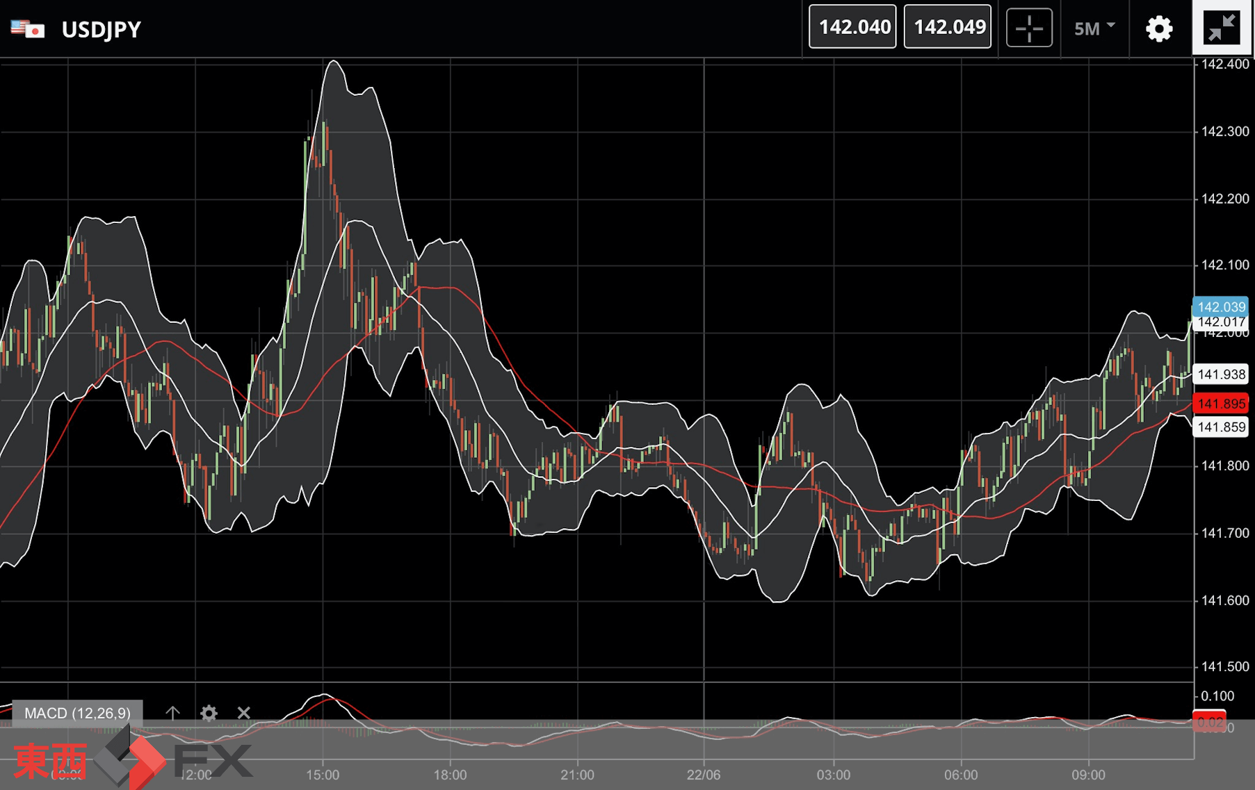Click the red MACD value label 0.02
The height and width of the screenshot is (790, 1255).
[x=1209, y=723]
